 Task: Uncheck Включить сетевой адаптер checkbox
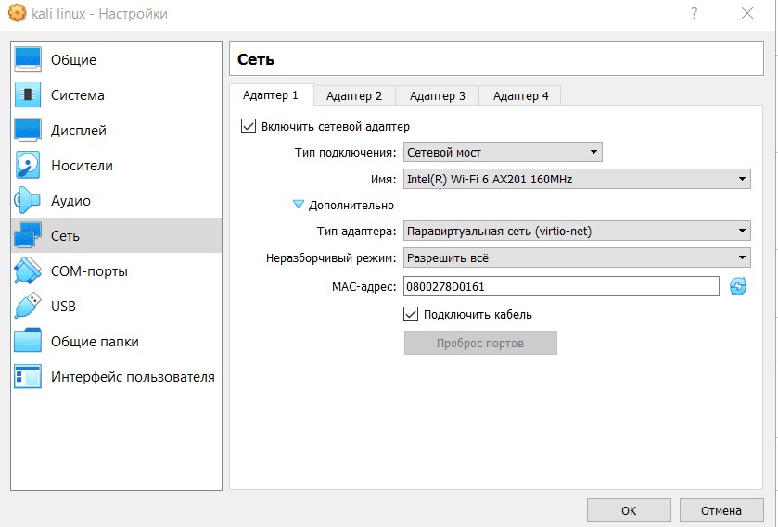(249, 127)
